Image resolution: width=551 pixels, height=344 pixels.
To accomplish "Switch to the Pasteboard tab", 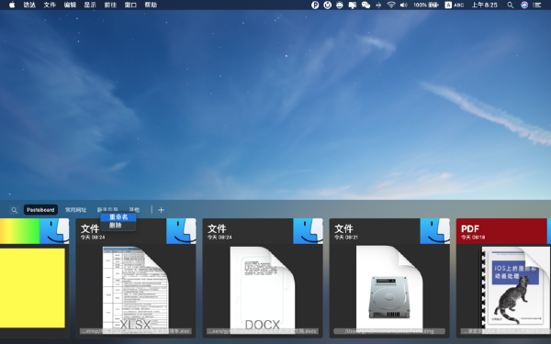I will pyautogui.click(x=40, y=210).
